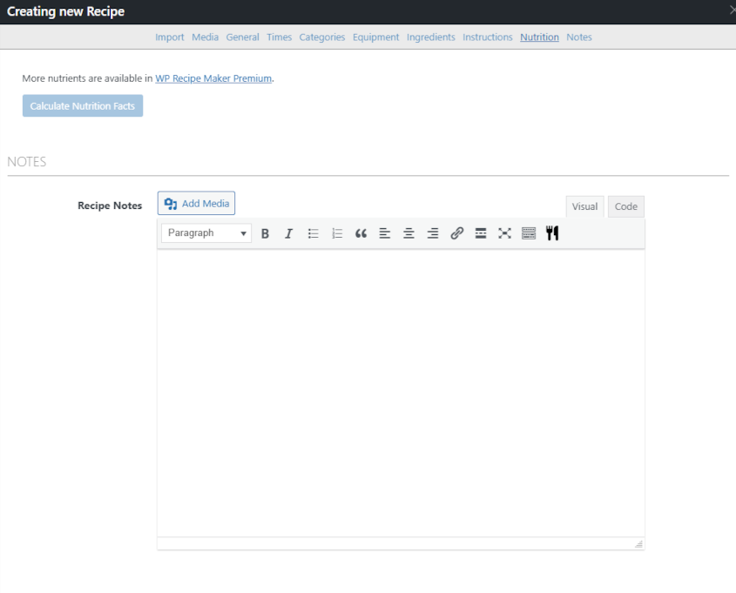Click the Calculate Nutrition Facts button

[x=82, y=105]
